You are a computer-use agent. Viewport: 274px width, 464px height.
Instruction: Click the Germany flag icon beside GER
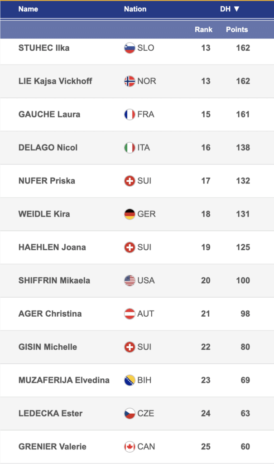tap(130, 214)
